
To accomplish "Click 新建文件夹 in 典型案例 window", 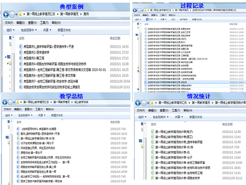I will point(65,30).
